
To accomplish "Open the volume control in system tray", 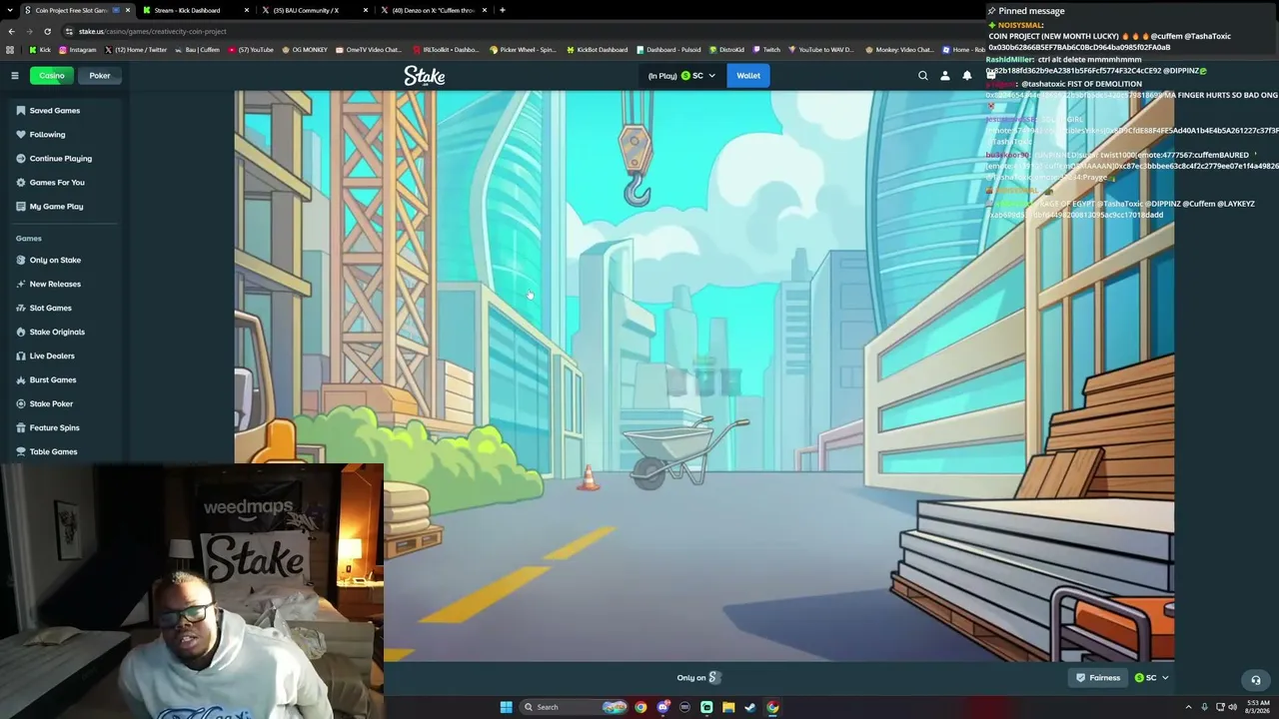I will coord(1232,707).
